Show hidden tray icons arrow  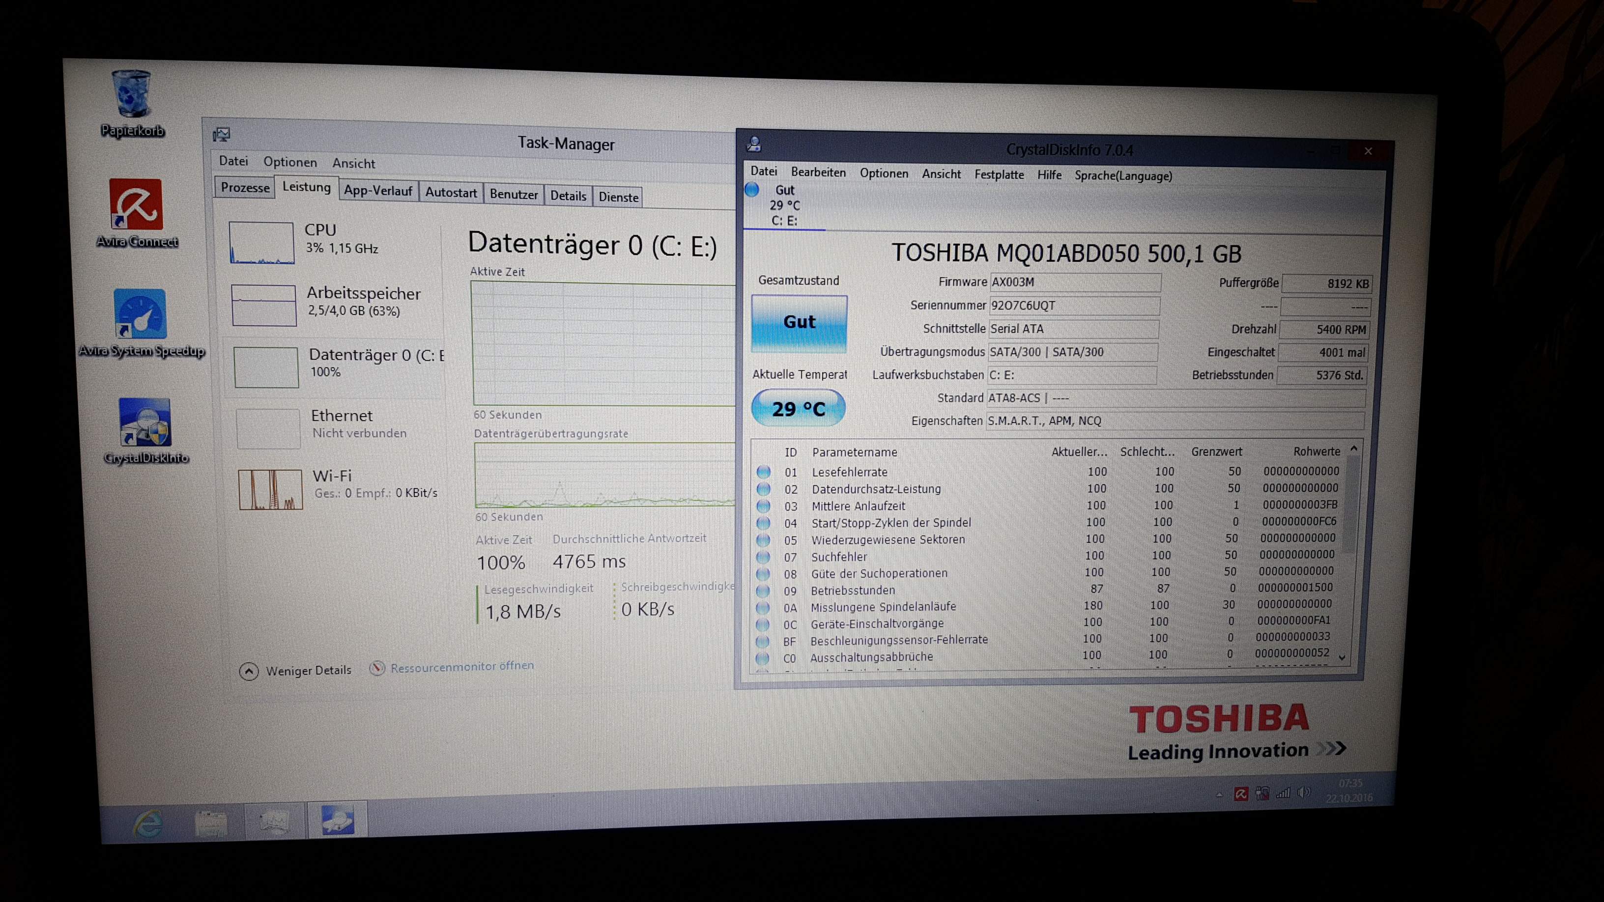[x=1219, y=795]
